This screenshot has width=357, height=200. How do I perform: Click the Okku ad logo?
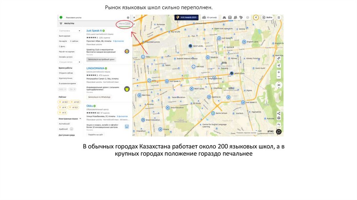pyautogui.click(x=127, y=126)
